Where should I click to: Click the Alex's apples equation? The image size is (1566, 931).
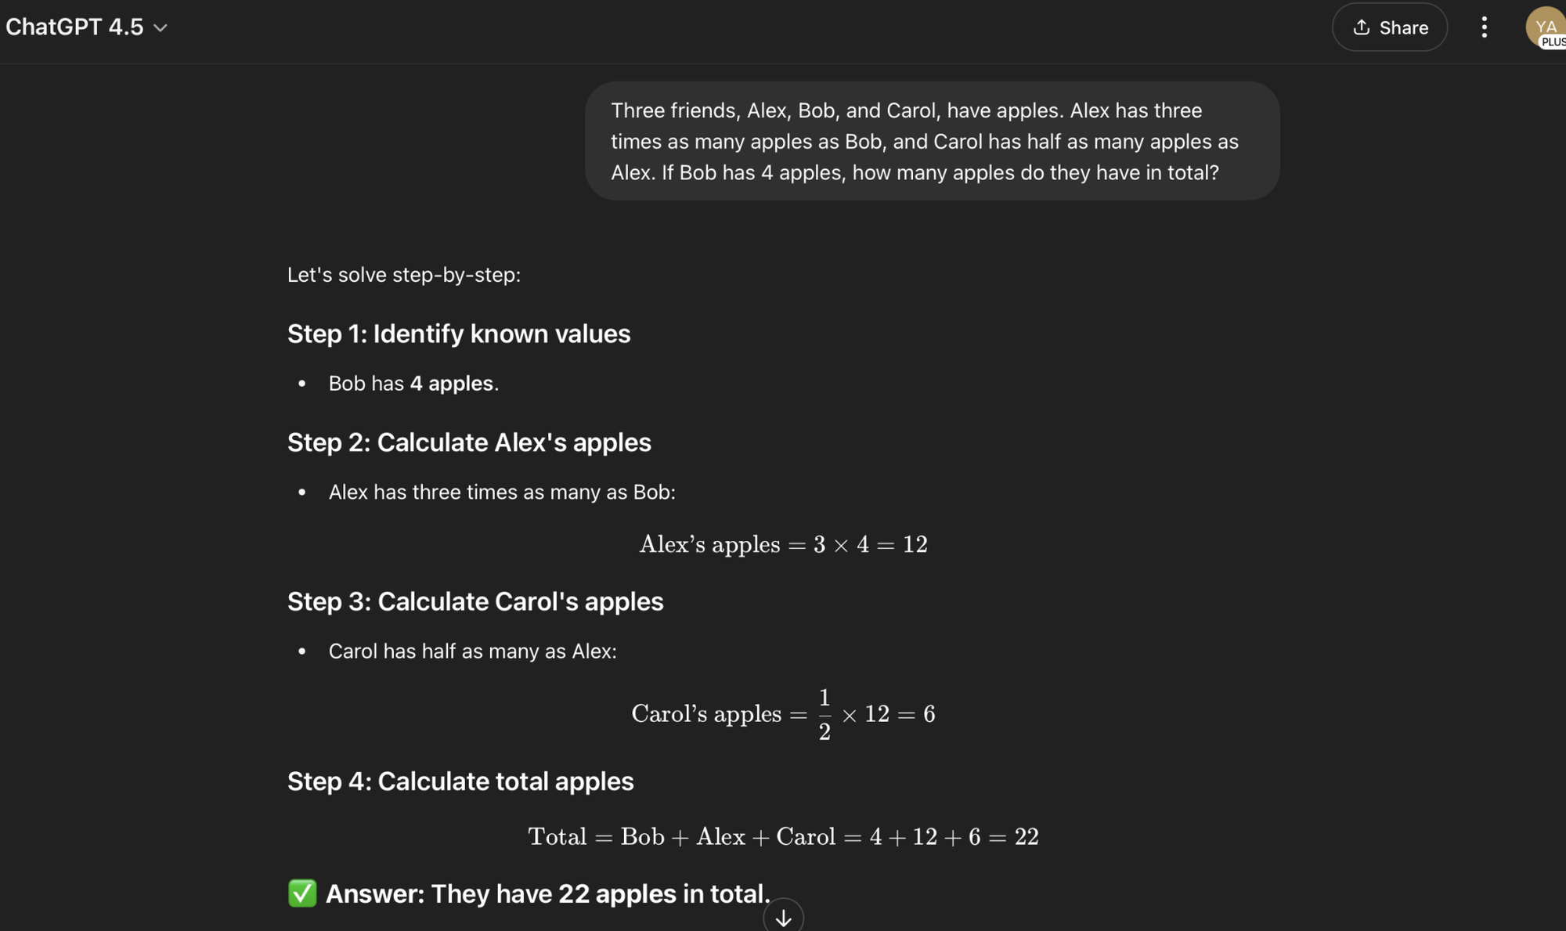tap(783, 544)
